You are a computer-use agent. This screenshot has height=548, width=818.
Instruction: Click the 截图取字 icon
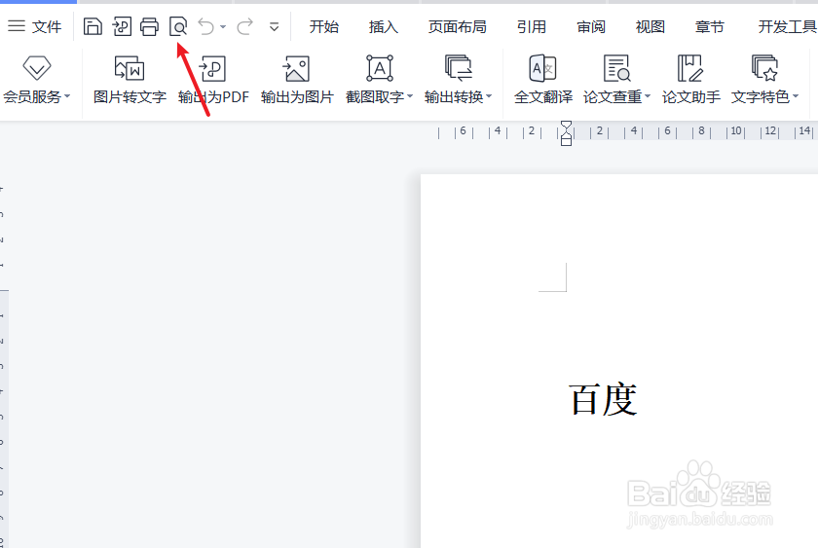tap(379, 68)
